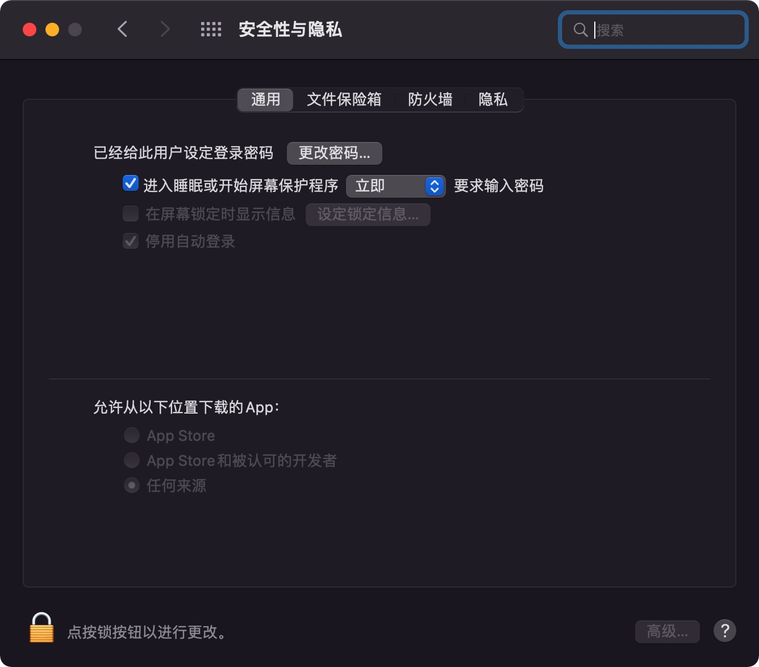759x667 pixels.
Task: Click the search magnifier icon
Action: click(x=580, y=30)
